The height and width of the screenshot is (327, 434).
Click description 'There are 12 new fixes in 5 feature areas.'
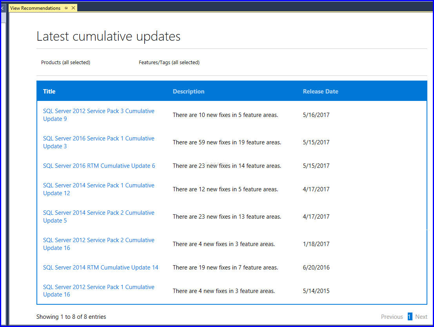pyautogui.click(x=225, y=189)
